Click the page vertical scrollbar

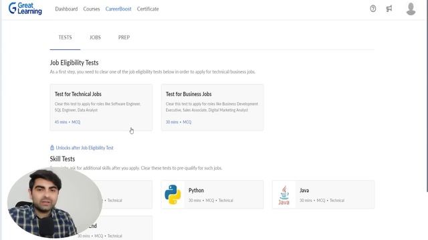tap(427, 96)
